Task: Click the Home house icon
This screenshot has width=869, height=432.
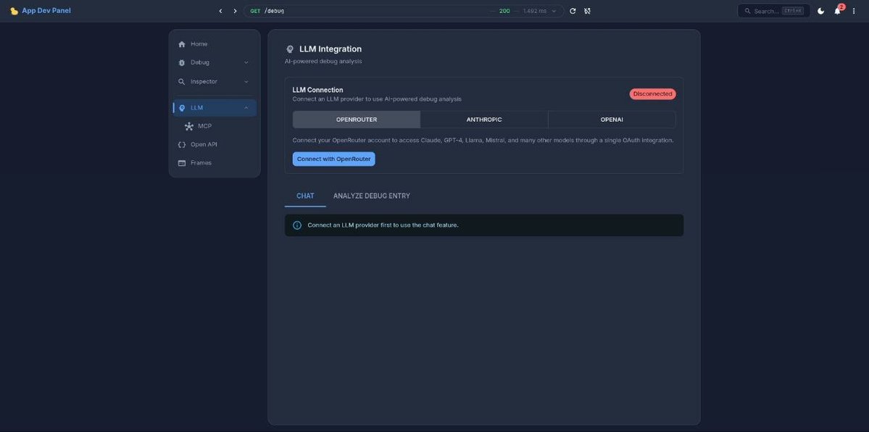Action: point(182,44)
